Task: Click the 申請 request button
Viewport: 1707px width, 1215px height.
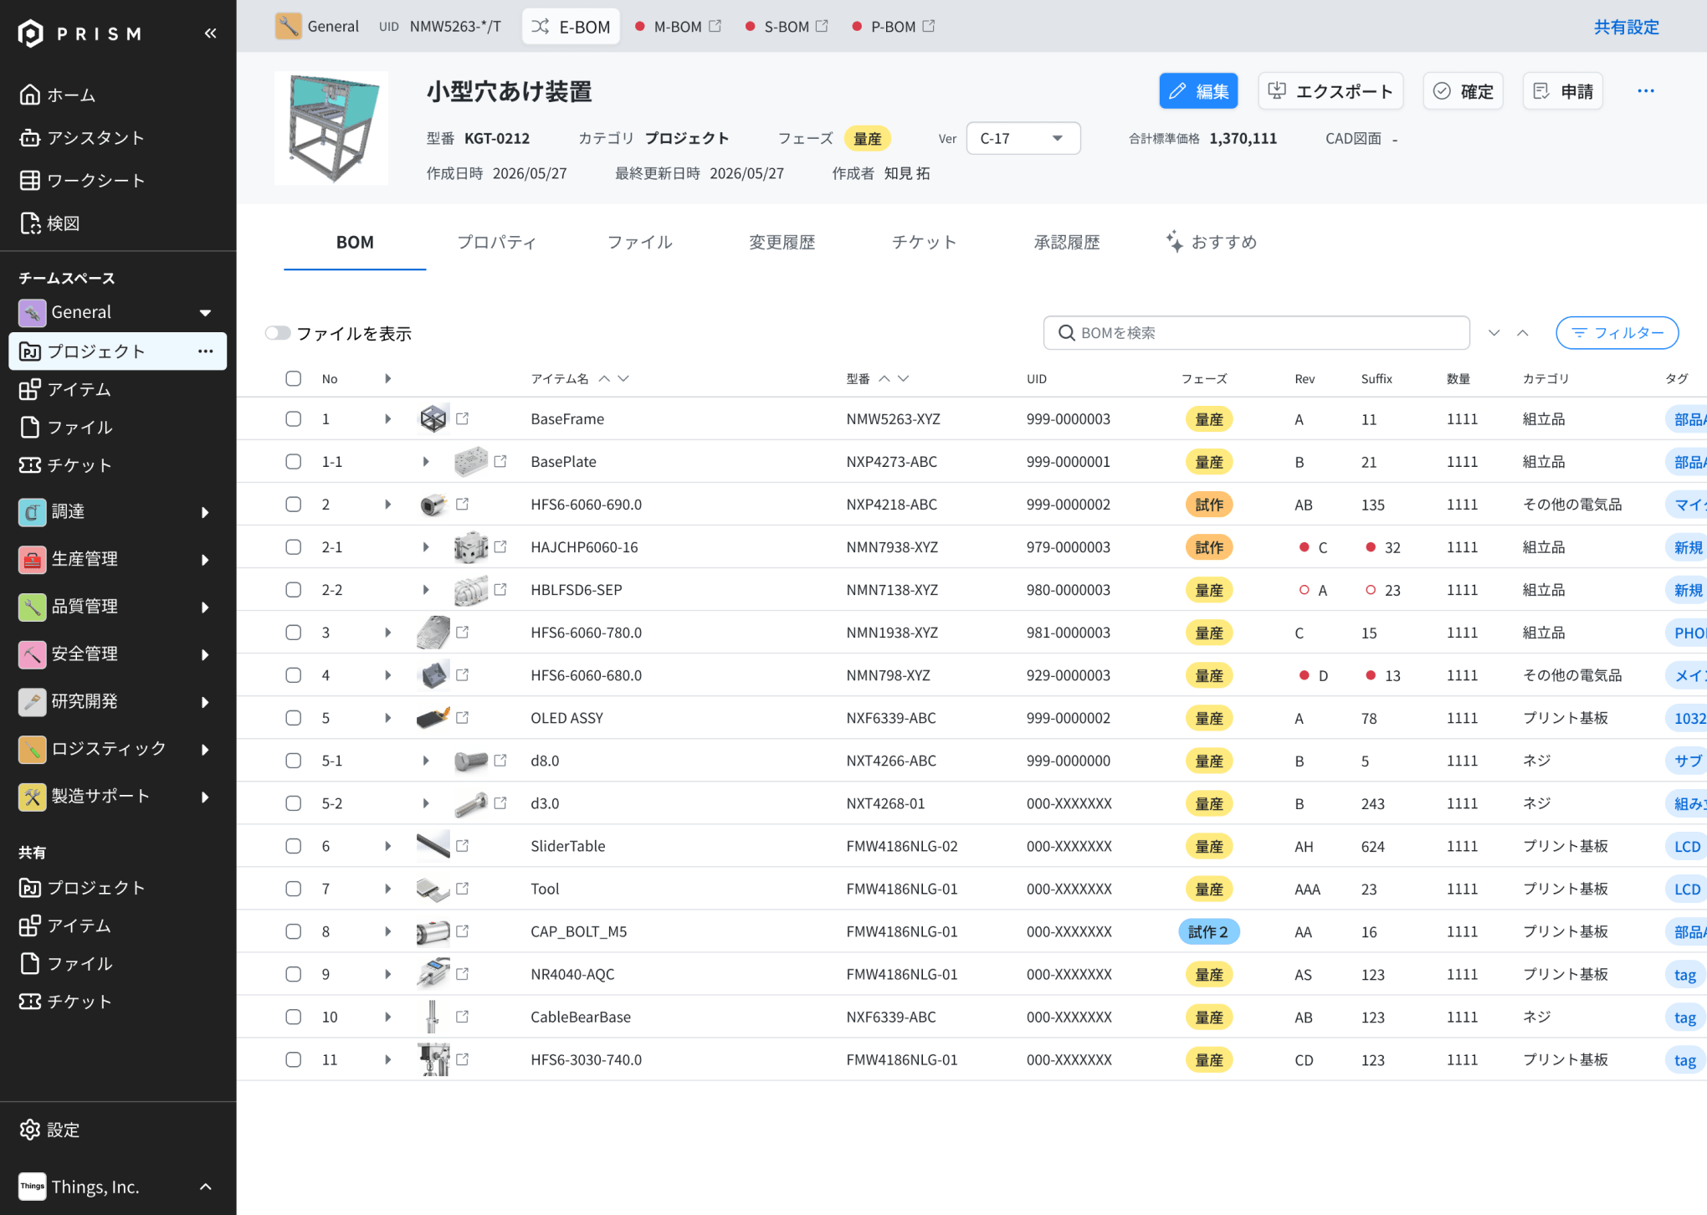Action: (1562, 90)
